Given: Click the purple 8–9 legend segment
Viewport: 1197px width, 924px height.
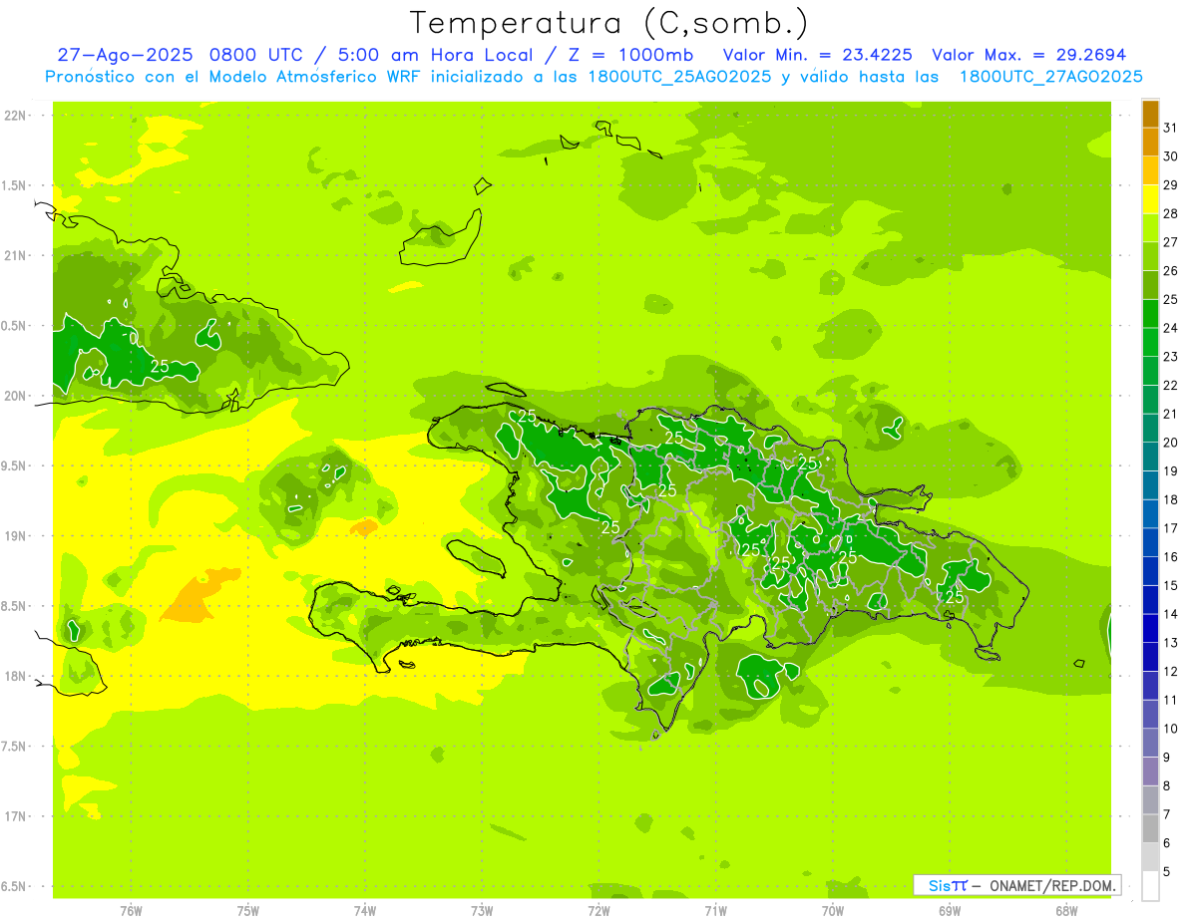Looking at the screenshot, I should point(1150,771).
